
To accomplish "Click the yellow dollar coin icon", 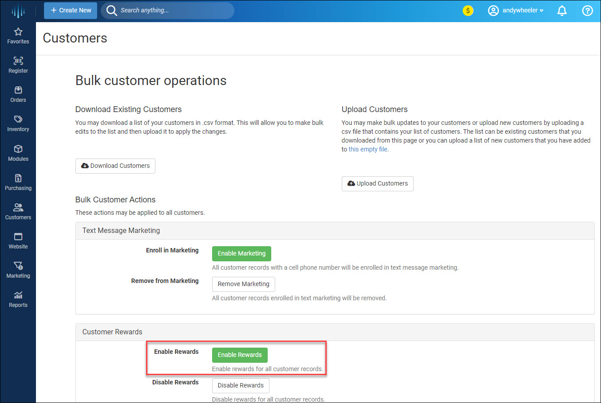I will (468, 11).
